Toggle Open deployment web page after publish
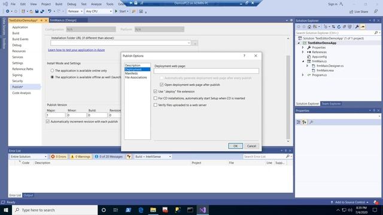The image size is (383, 215). coord(162,85)
